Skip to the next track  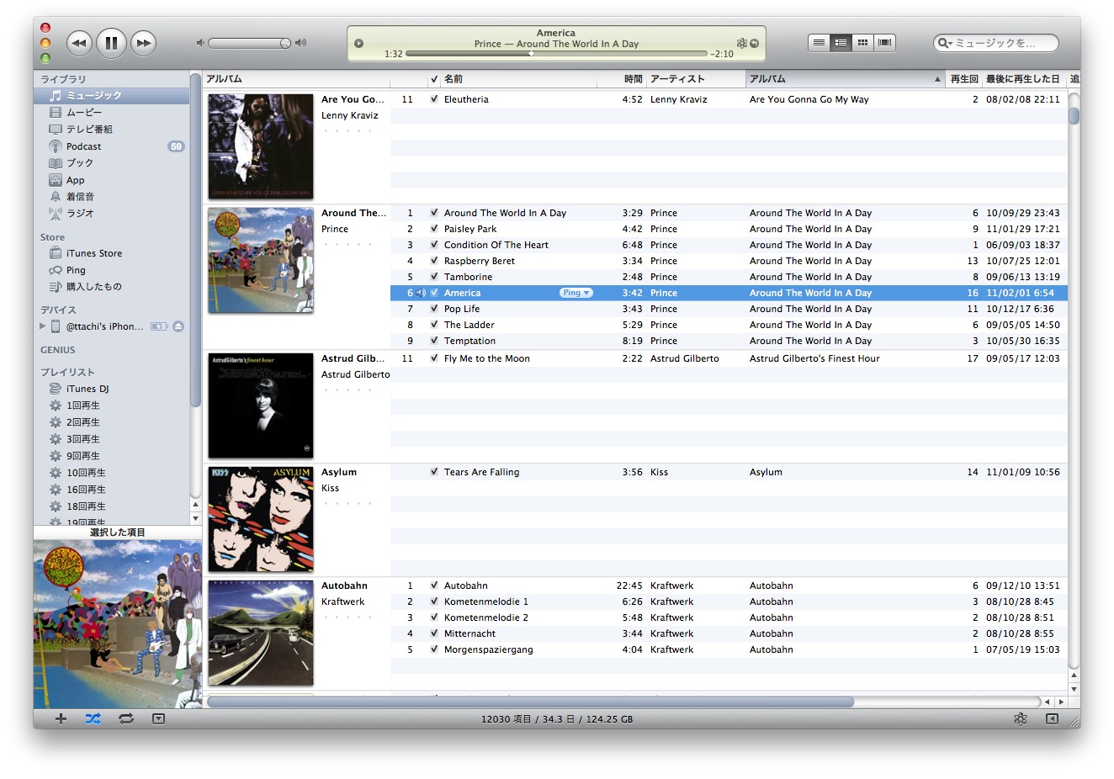(144, 43)
